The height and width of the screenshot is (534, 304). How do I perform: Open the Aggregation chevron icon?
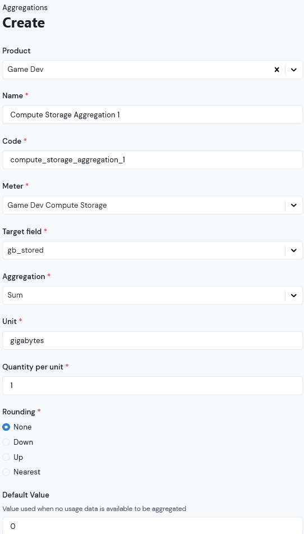point(294,295)
